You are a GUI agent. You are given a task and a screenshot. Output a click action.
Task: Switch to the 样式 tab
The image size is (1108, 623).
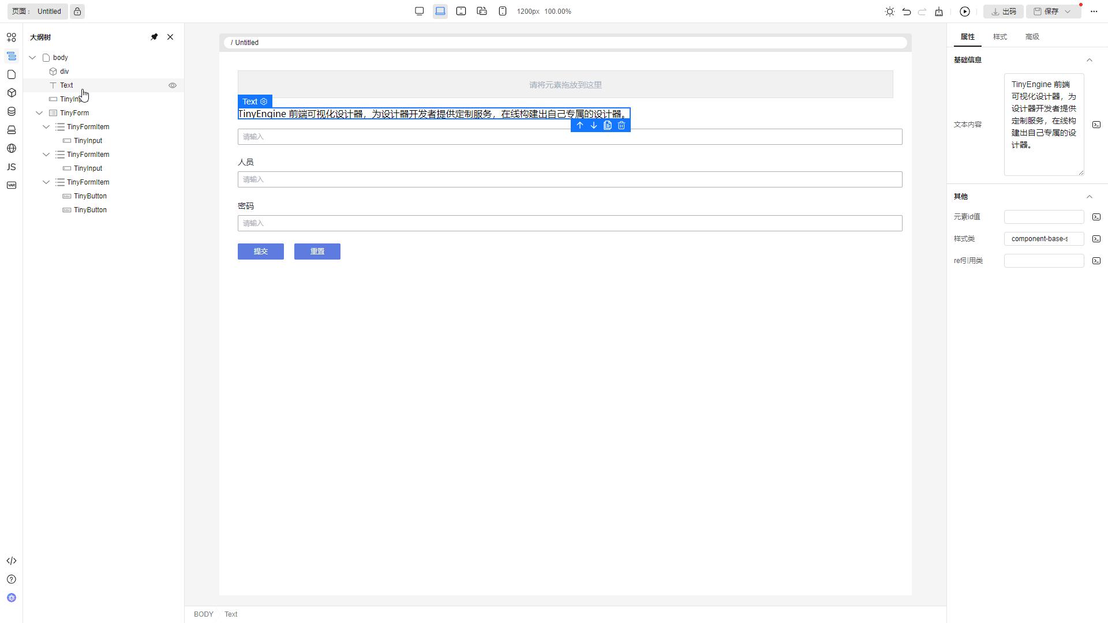(1000, 37)
